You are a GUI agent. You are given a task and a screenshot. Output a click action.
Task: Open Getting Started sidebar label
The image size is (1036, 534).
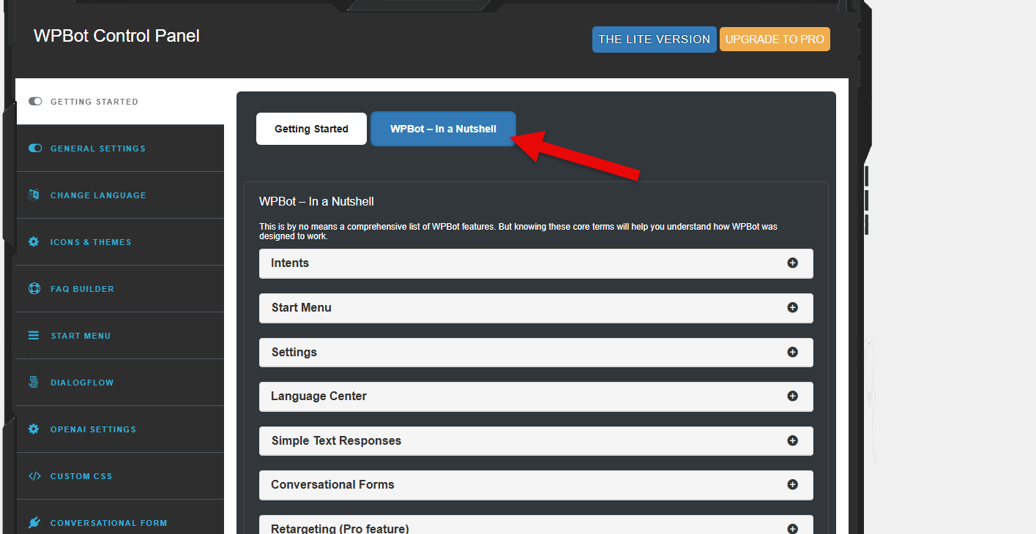point(94,102)
